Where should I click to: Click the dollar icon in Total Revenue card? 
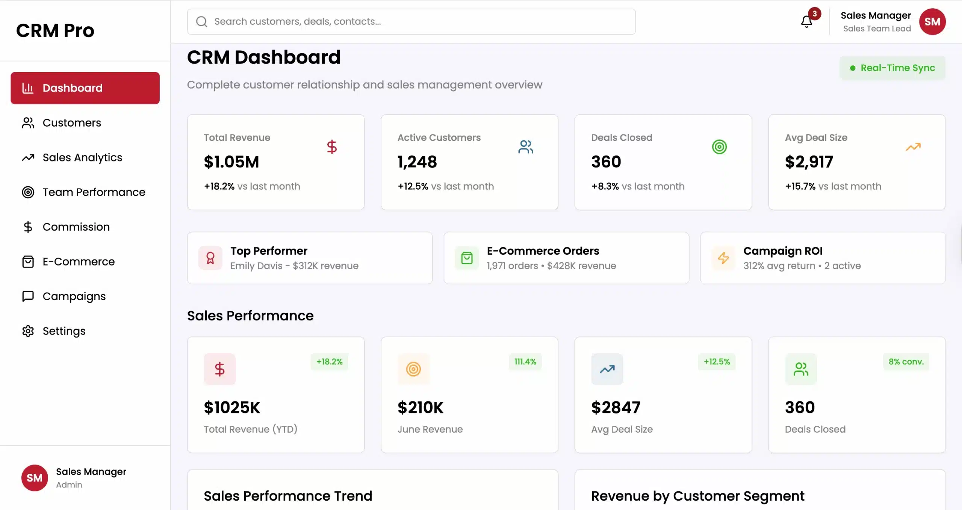click(331, 147)
